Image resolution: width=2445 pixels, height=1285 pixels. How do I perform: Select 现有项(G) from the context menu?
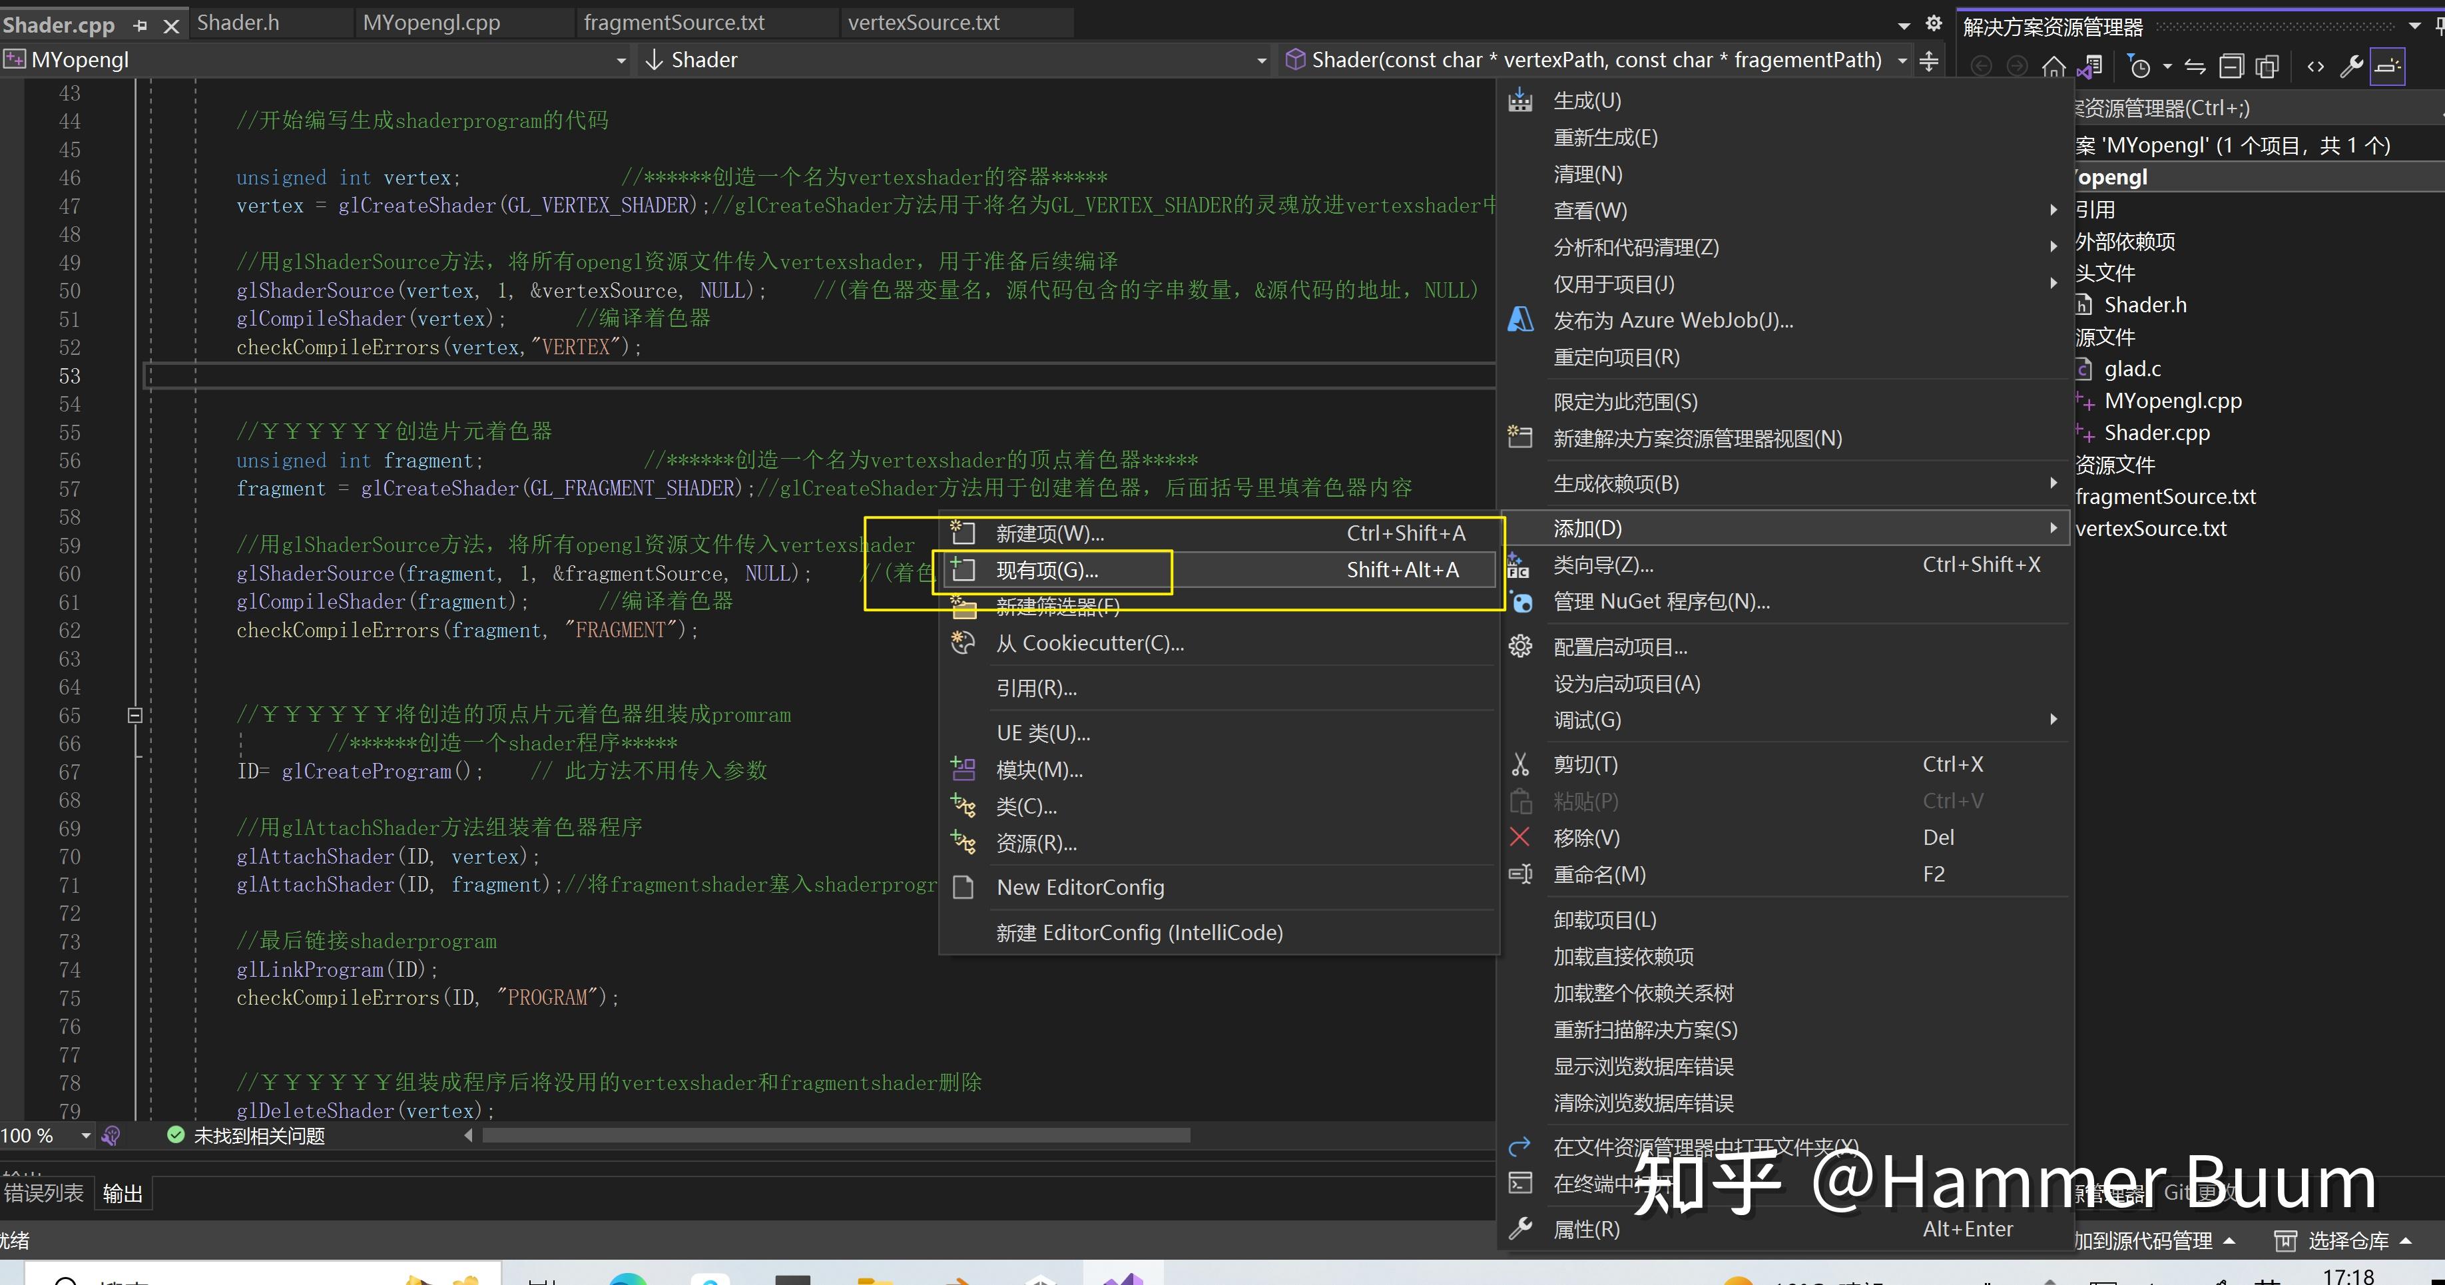coord(1047,571)
